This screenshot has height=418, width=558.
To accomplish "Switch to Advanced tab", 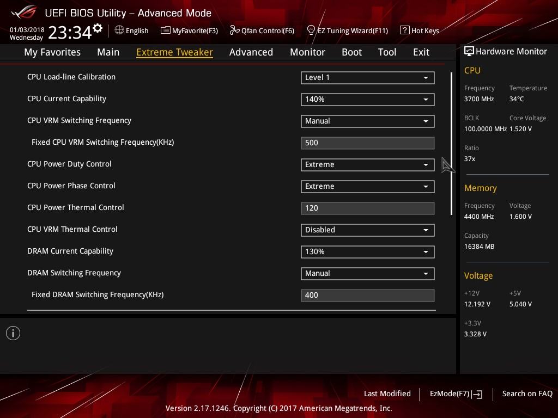I will click(x=251, y=52).
